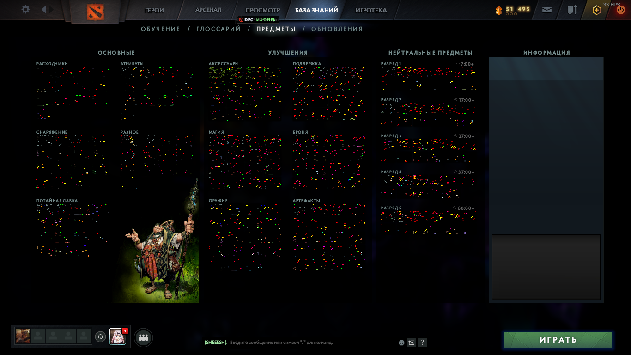This screenshot has height=355, width=631.
Task: Open the ОБНОВЛЕНИЯ sub-tab
Action: pyautogui.click(x=337, y=28)
